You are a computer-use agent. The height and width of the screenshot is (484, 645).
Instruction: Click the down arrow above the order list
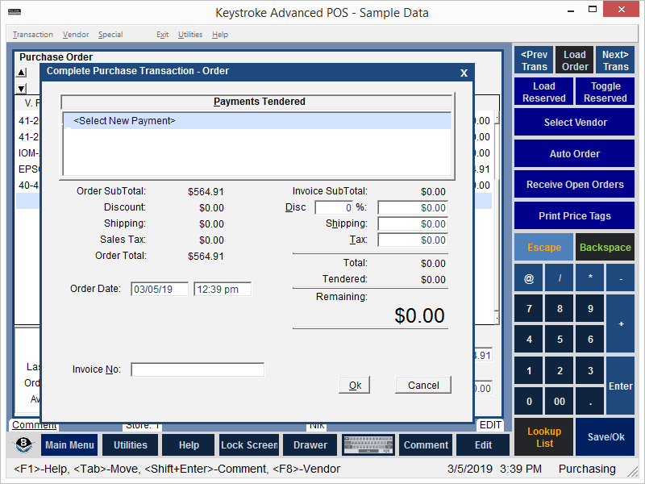click(x=22, y=89)
